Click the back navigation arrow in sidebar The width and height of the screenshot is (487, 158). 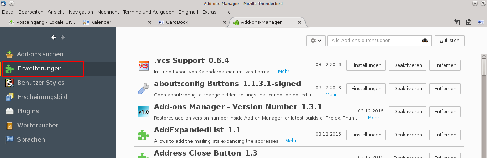coord(53,37)
